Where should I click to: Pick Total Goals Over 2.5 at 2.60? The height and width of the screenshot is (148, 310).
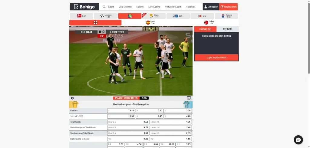click(x=128, y=122)
